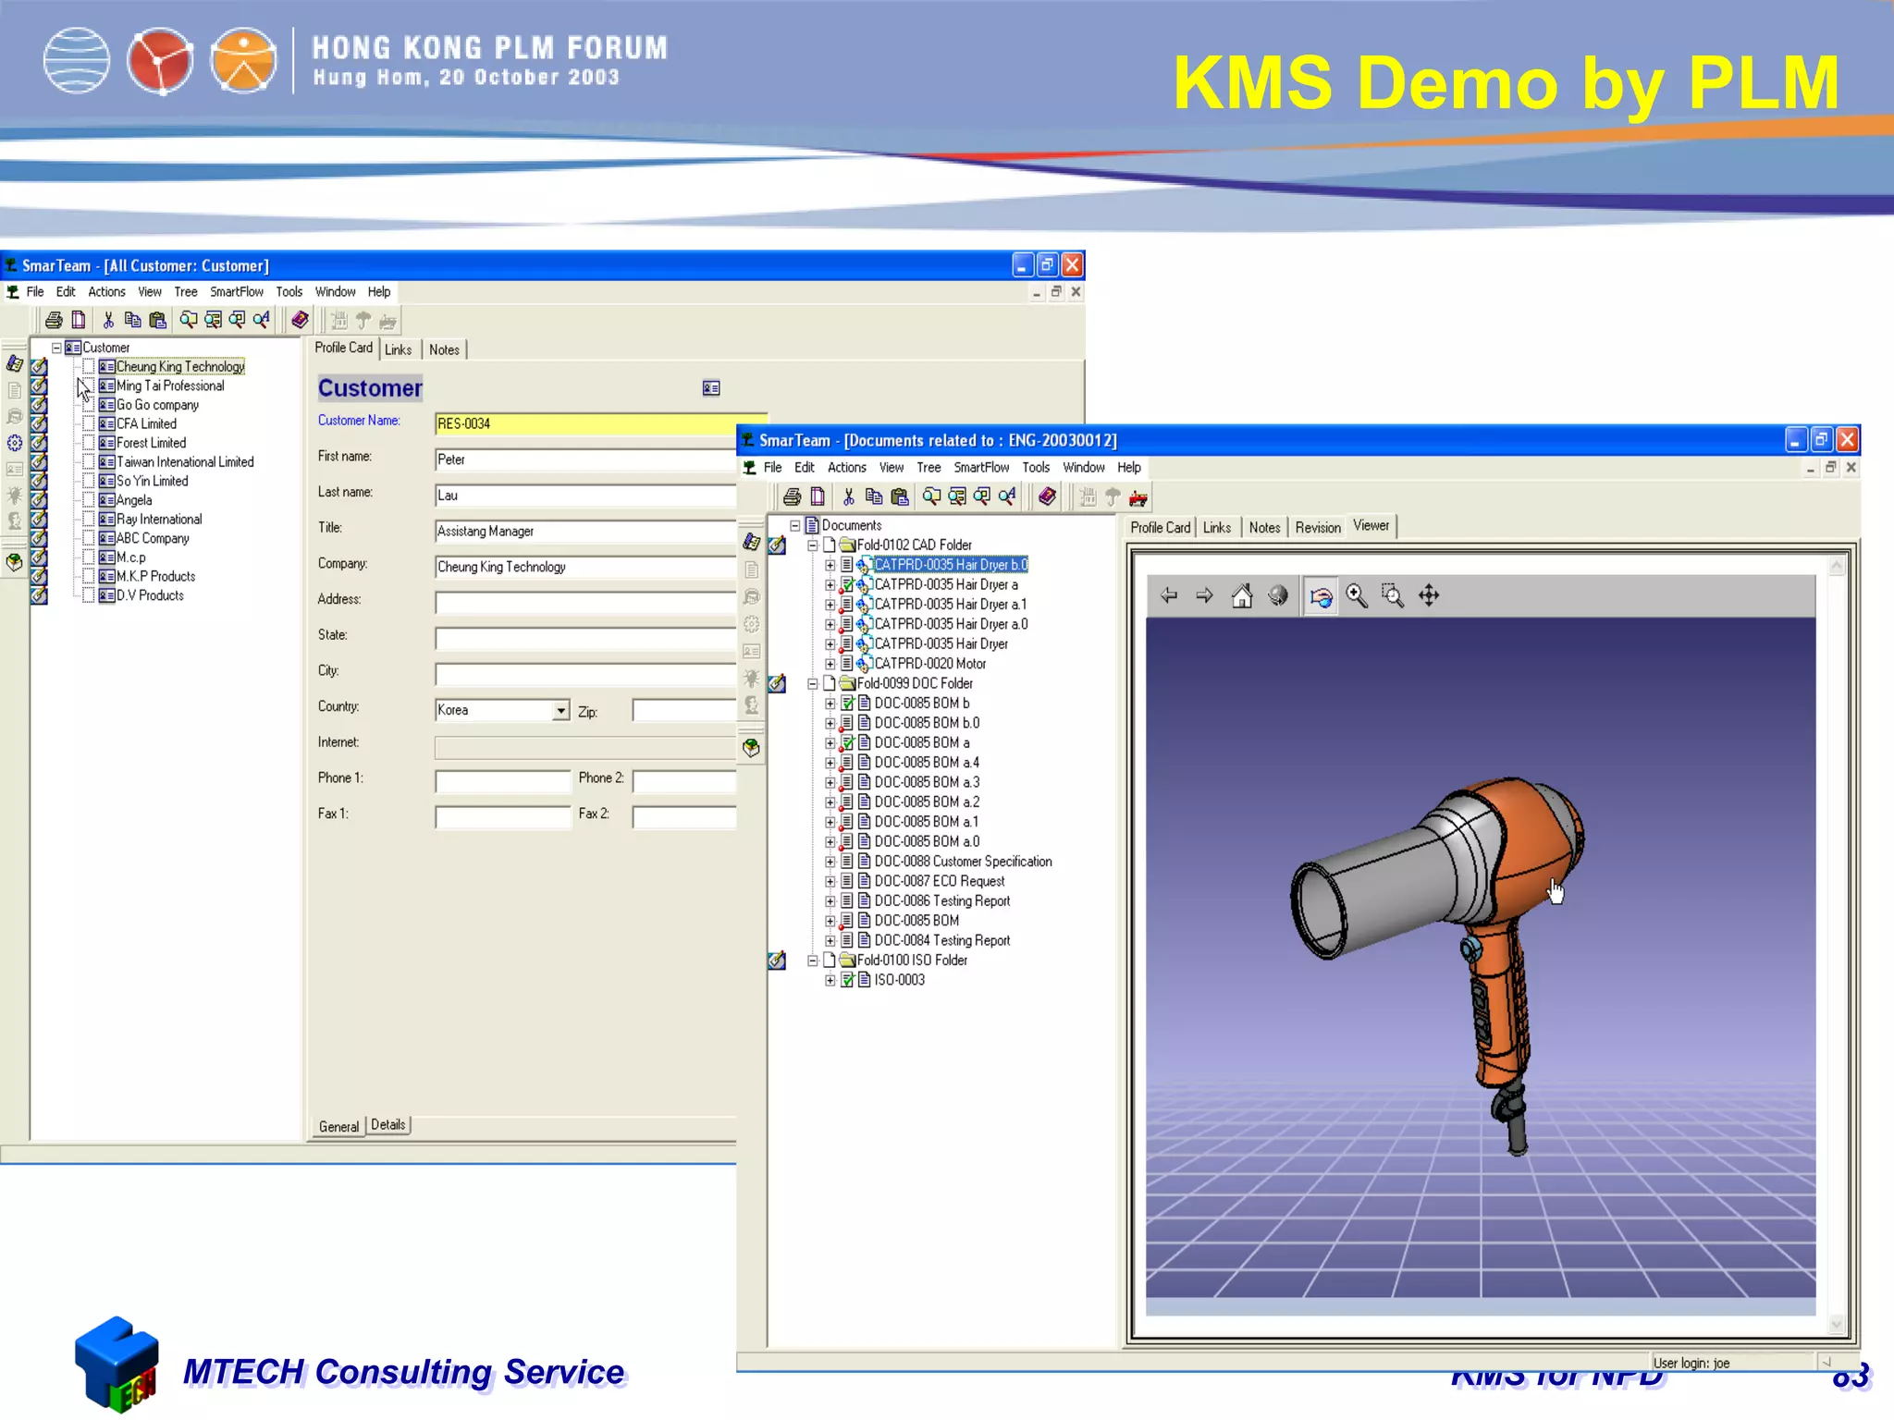
Task: Click new page icon in Documents window toolbar
Action: click(817, 497)
